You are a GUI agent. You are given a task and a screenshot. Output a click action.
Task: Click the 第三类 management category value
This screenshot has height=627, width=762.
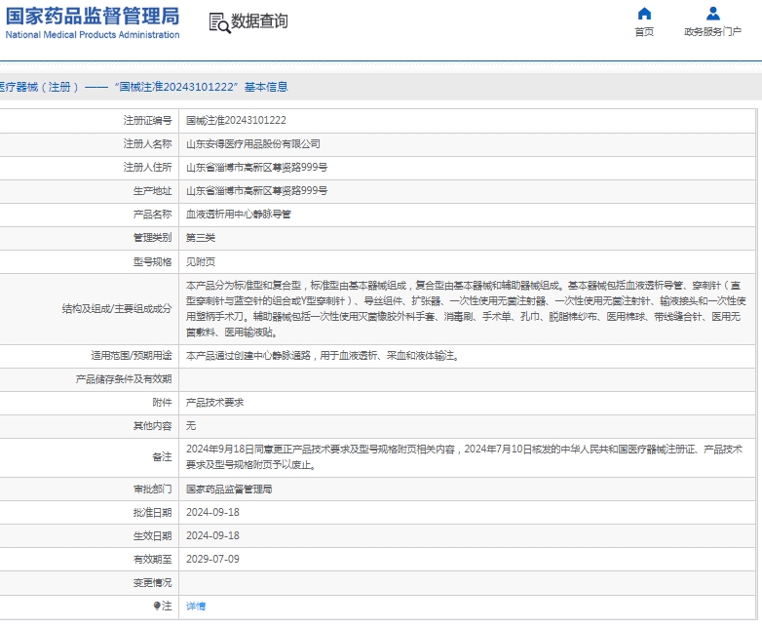click(201, 238)
